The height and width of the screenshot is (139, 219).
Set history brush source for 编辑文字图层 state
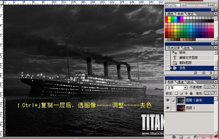[168, 58]
